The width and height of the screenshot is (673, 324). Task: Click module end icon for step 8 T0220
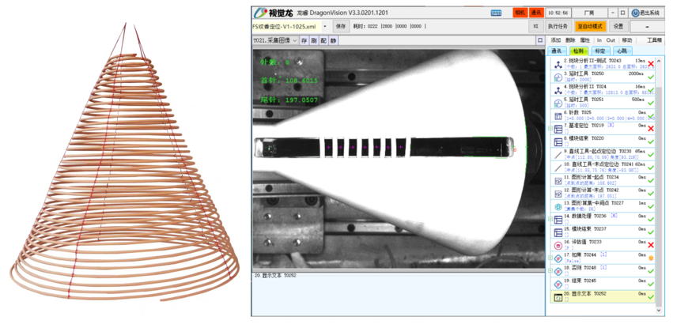coord(558,142)
